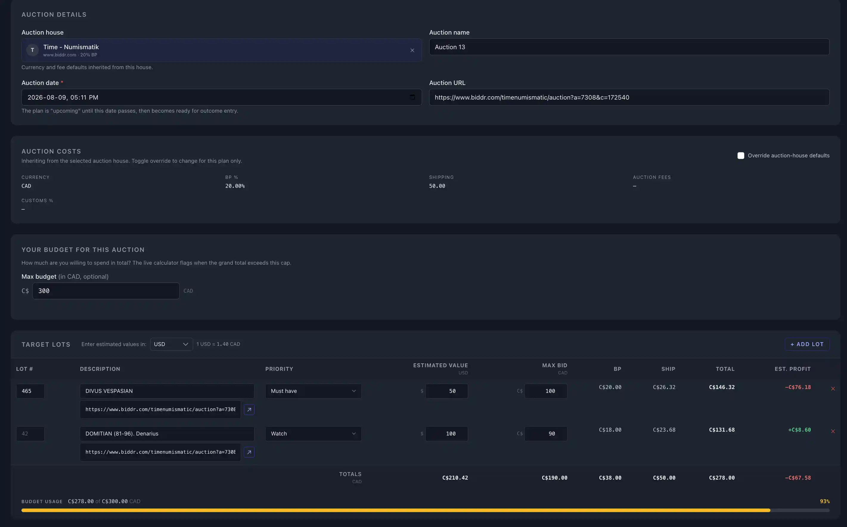This screenshot has width=847, height=527.
Task: Open the USD estimated value currency dropdown
Action: click(171, 344)
